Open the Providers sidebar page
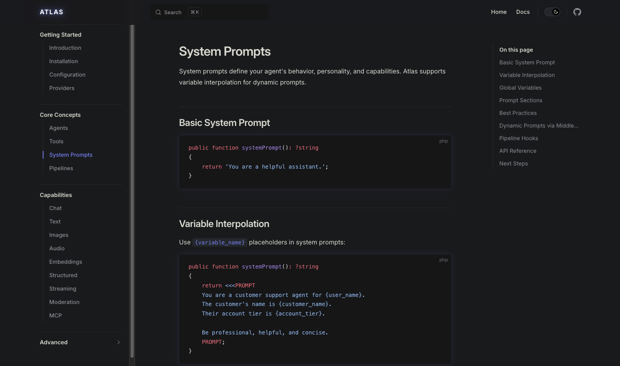This screenshot has width=620, height=366. click(x=62, y=88)
